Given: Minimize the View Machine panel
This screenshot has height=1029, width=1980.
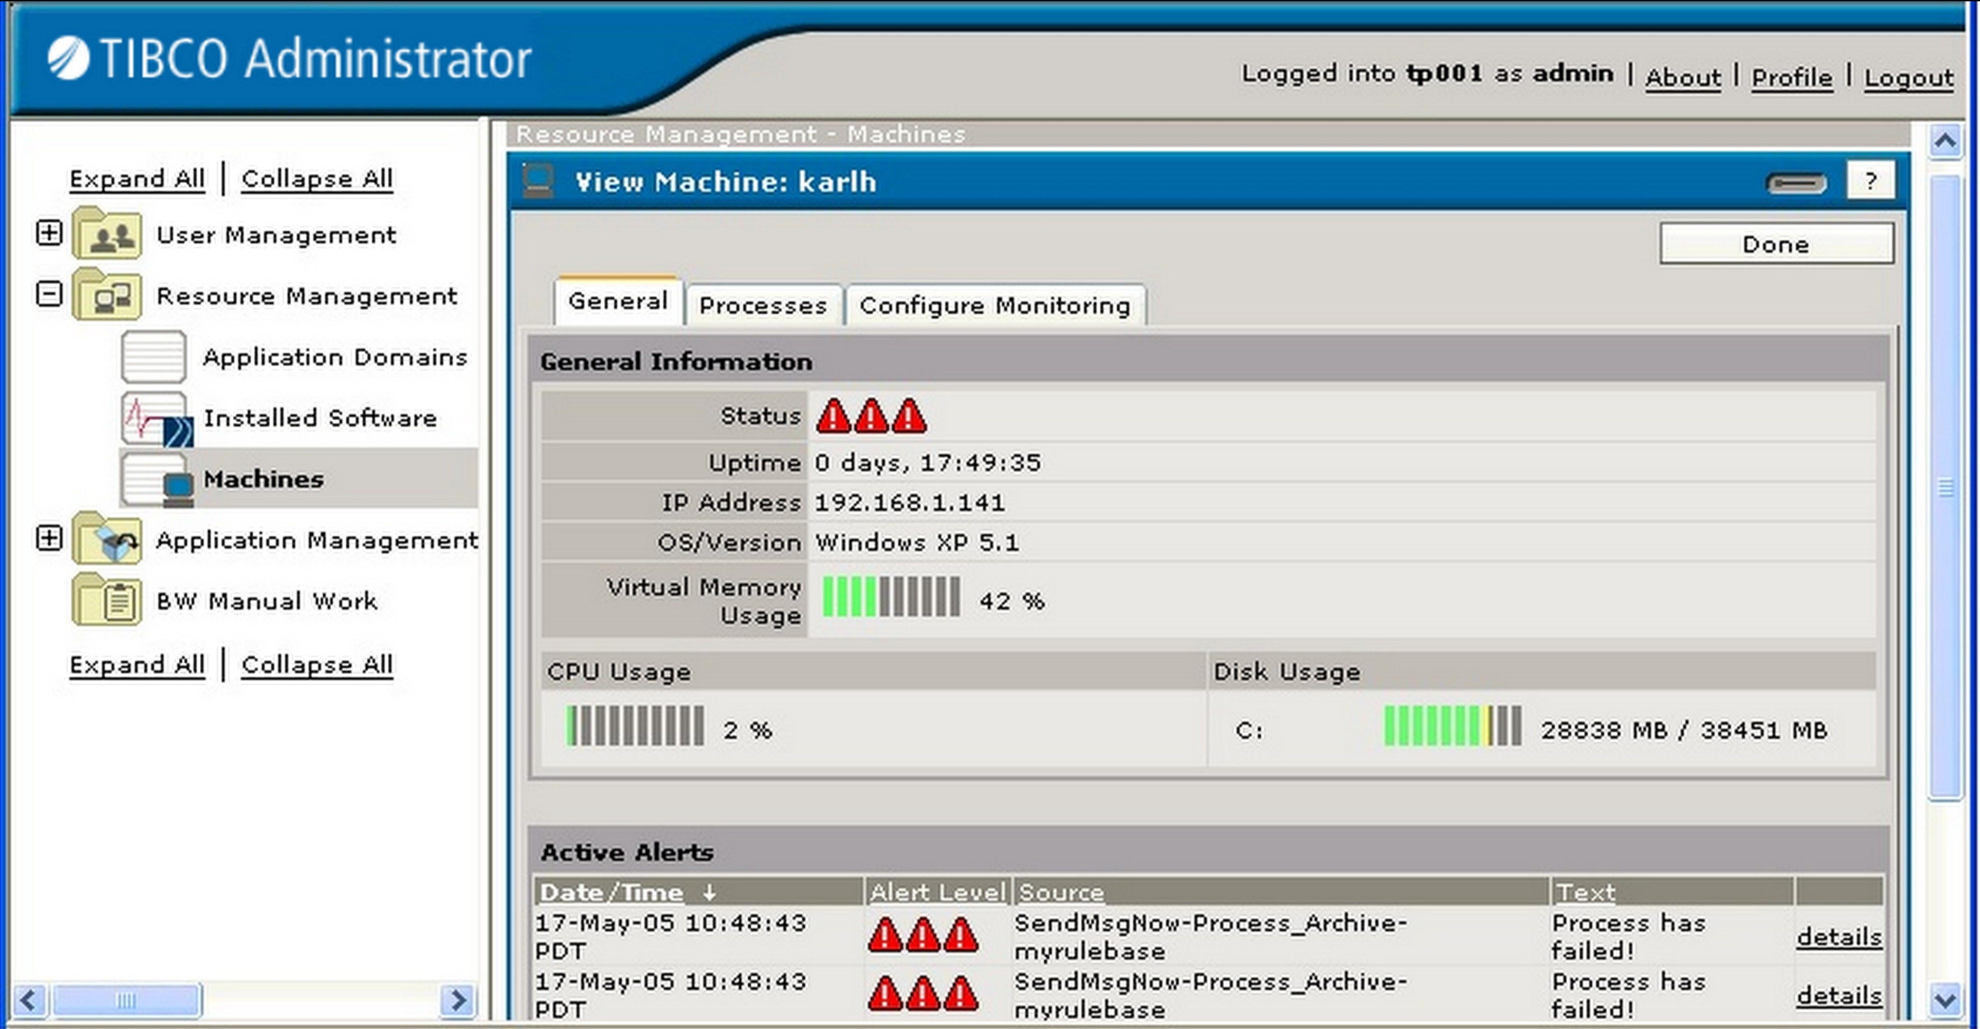Looking at the screenshot, I should point(1796,183).
